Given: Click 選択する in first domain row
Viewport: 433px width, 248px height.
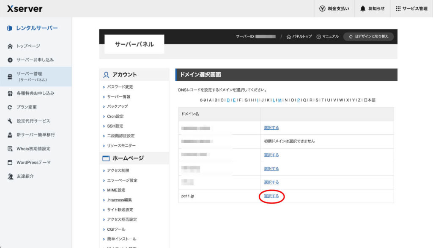Looking at the screenshot, I should 271,128.
